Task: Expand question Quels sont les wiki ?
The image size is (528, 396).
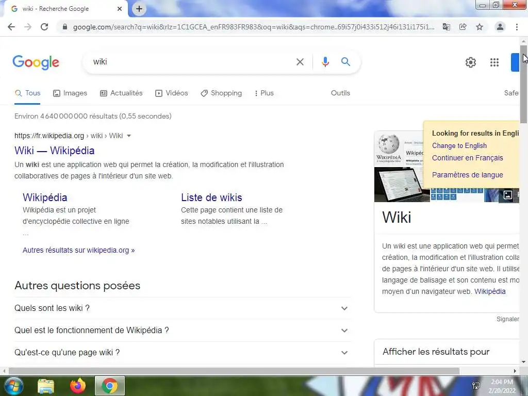Action: 183,308
